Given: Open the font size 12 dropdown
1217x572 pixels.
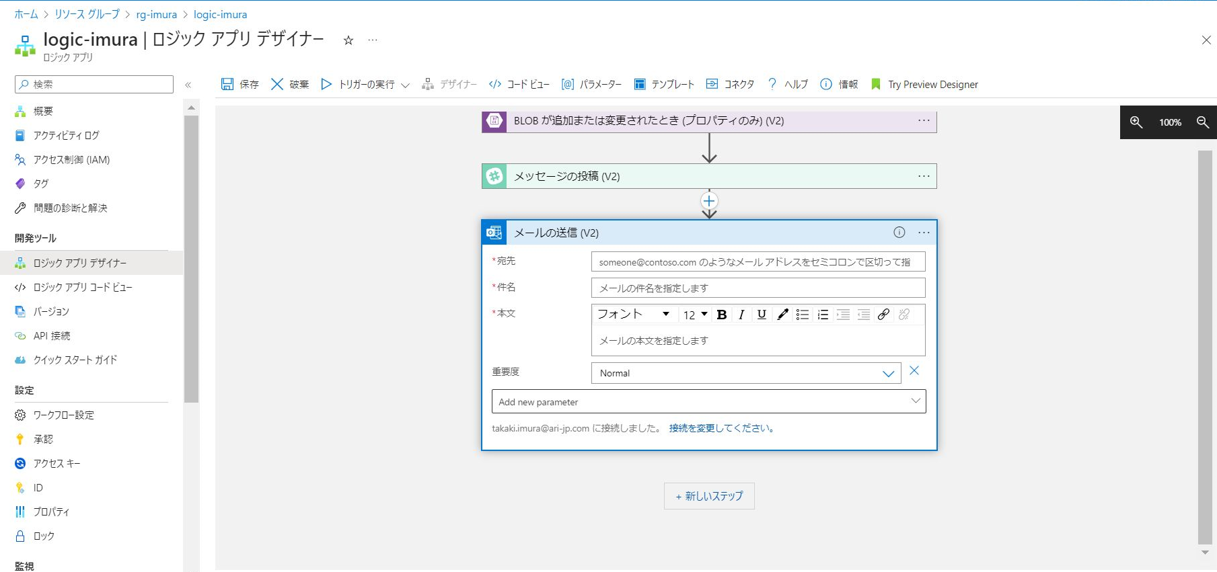Looking at the screenshot, I should 695,315.
